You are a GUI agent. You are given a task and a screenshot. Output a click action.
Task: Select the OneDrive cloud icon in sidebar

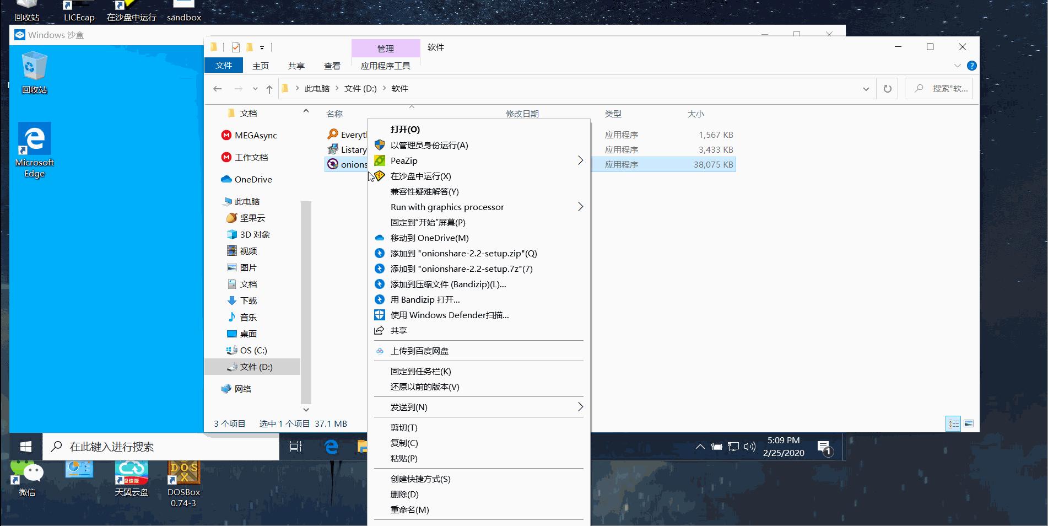tap(228, 179)
